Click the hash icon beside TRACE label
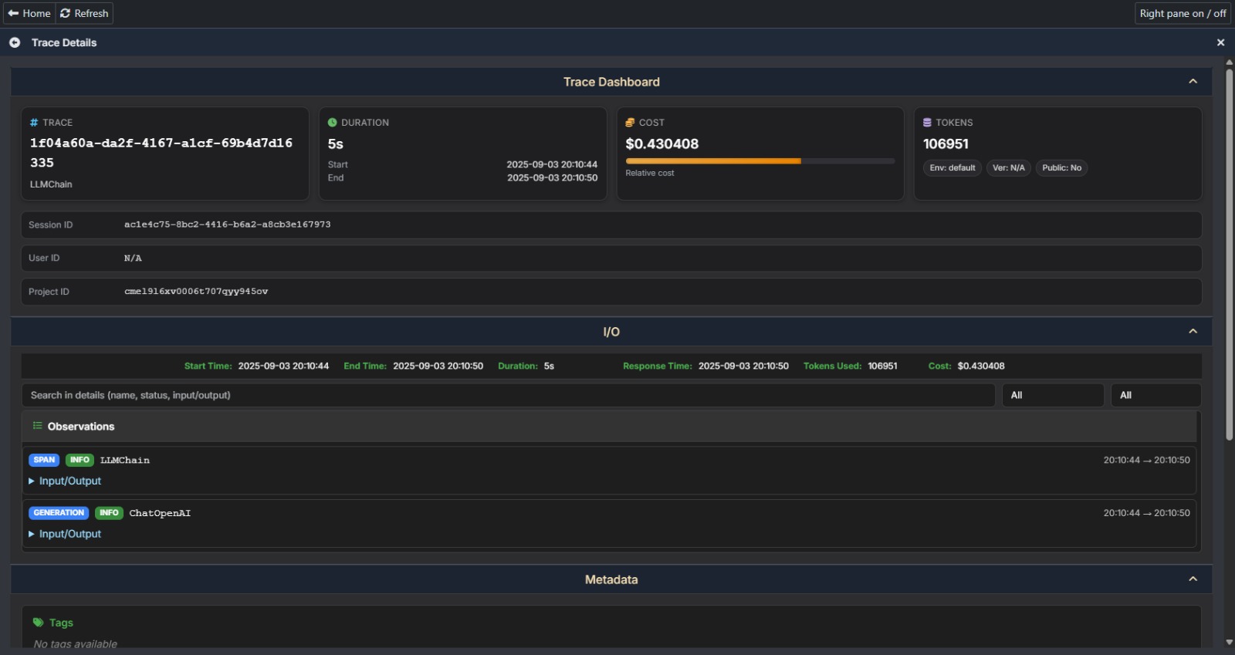The image size is (1235, 655). click(x=34, y=123)
